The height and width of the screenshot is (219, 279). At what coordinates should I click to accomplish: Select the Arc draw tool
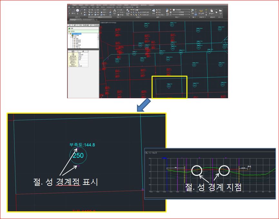click(82, 11)
